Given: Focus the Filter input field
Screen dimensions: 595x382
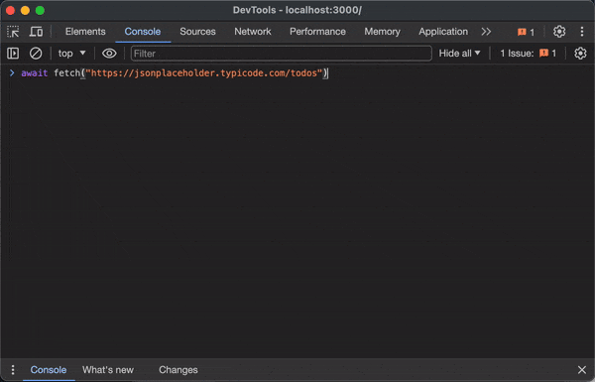Looking at the screenshot, I should coord(282,54).
